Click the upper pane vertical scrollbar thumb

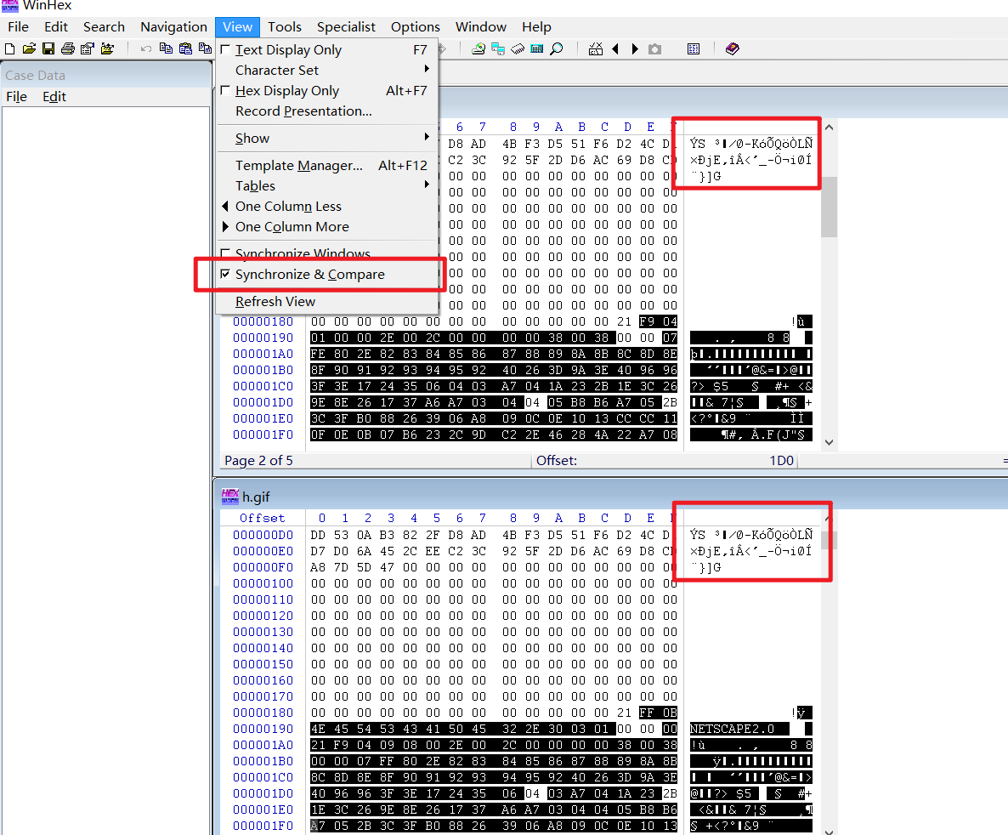pos(830,207)
